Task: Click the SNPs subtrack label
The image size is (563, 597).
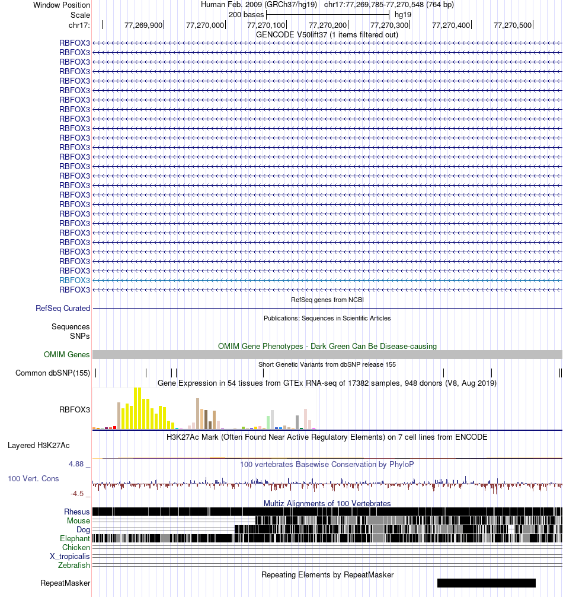Action: (x=80, y=336)
